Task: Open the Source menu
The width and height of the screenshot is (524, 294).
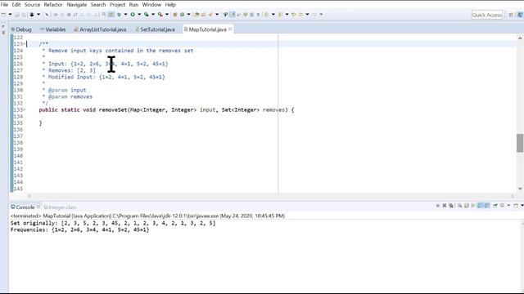Action: point(32,5)
